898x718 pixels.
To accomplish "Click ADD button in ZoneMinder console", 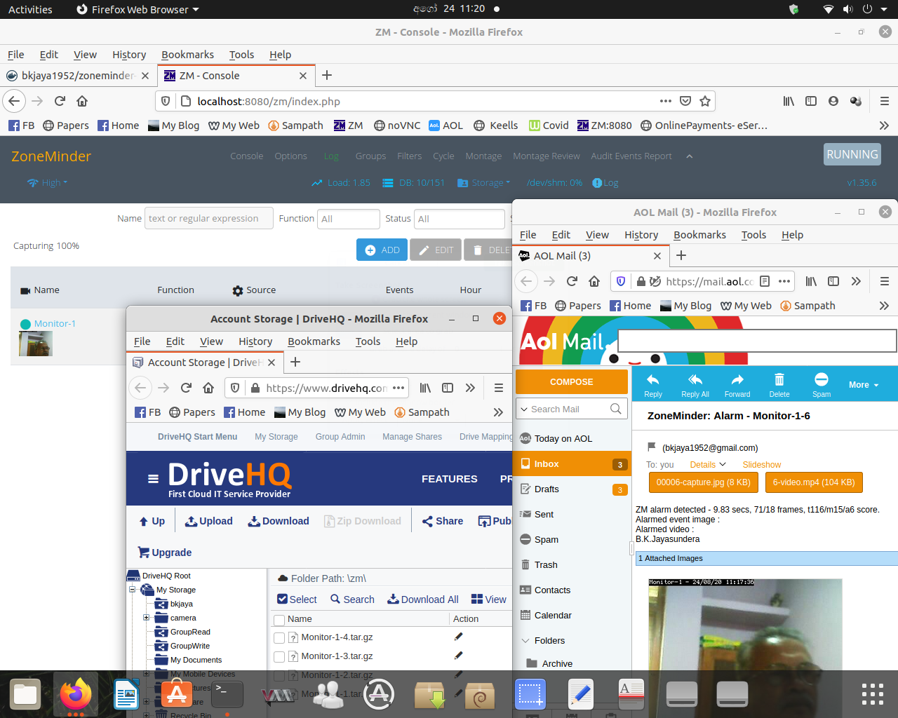I will click(x=382, y=250).
